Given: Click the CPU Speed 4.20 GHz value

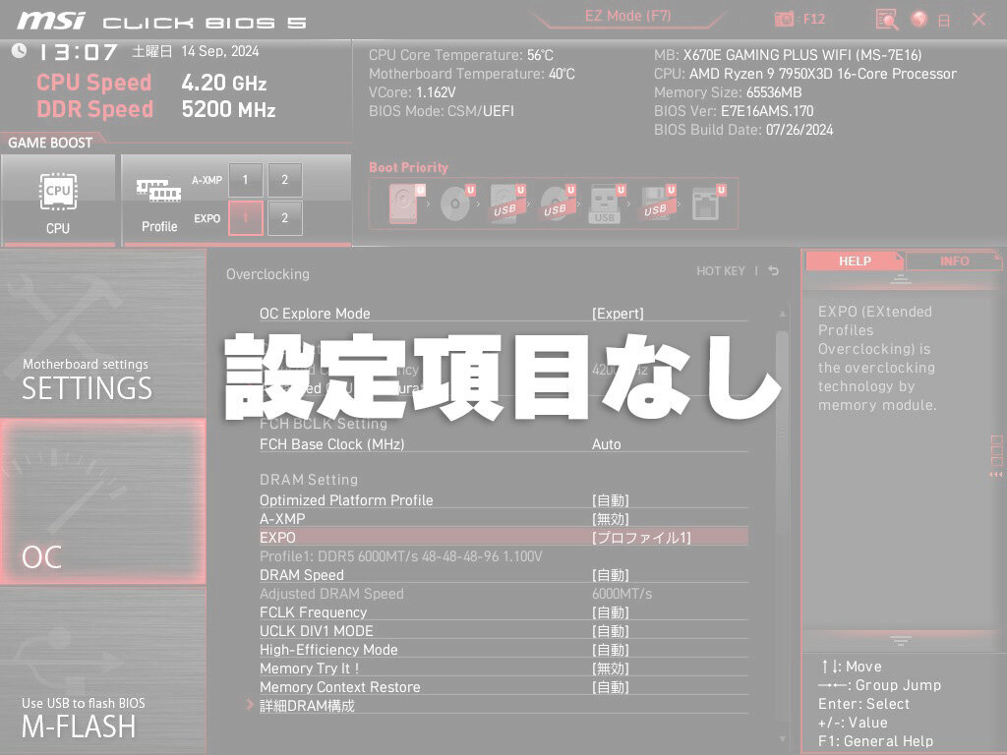Looking at the screenshot, I should (x=223, y=83).
